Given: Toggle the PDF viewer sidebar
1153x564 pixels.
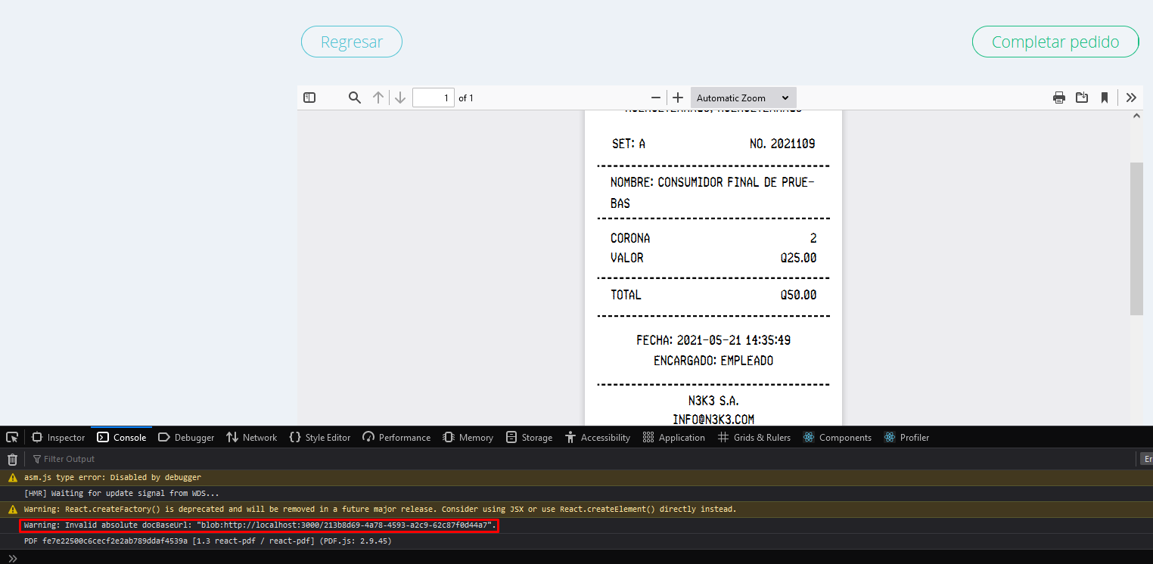Looking at the screenshot, I should point(309,98).
